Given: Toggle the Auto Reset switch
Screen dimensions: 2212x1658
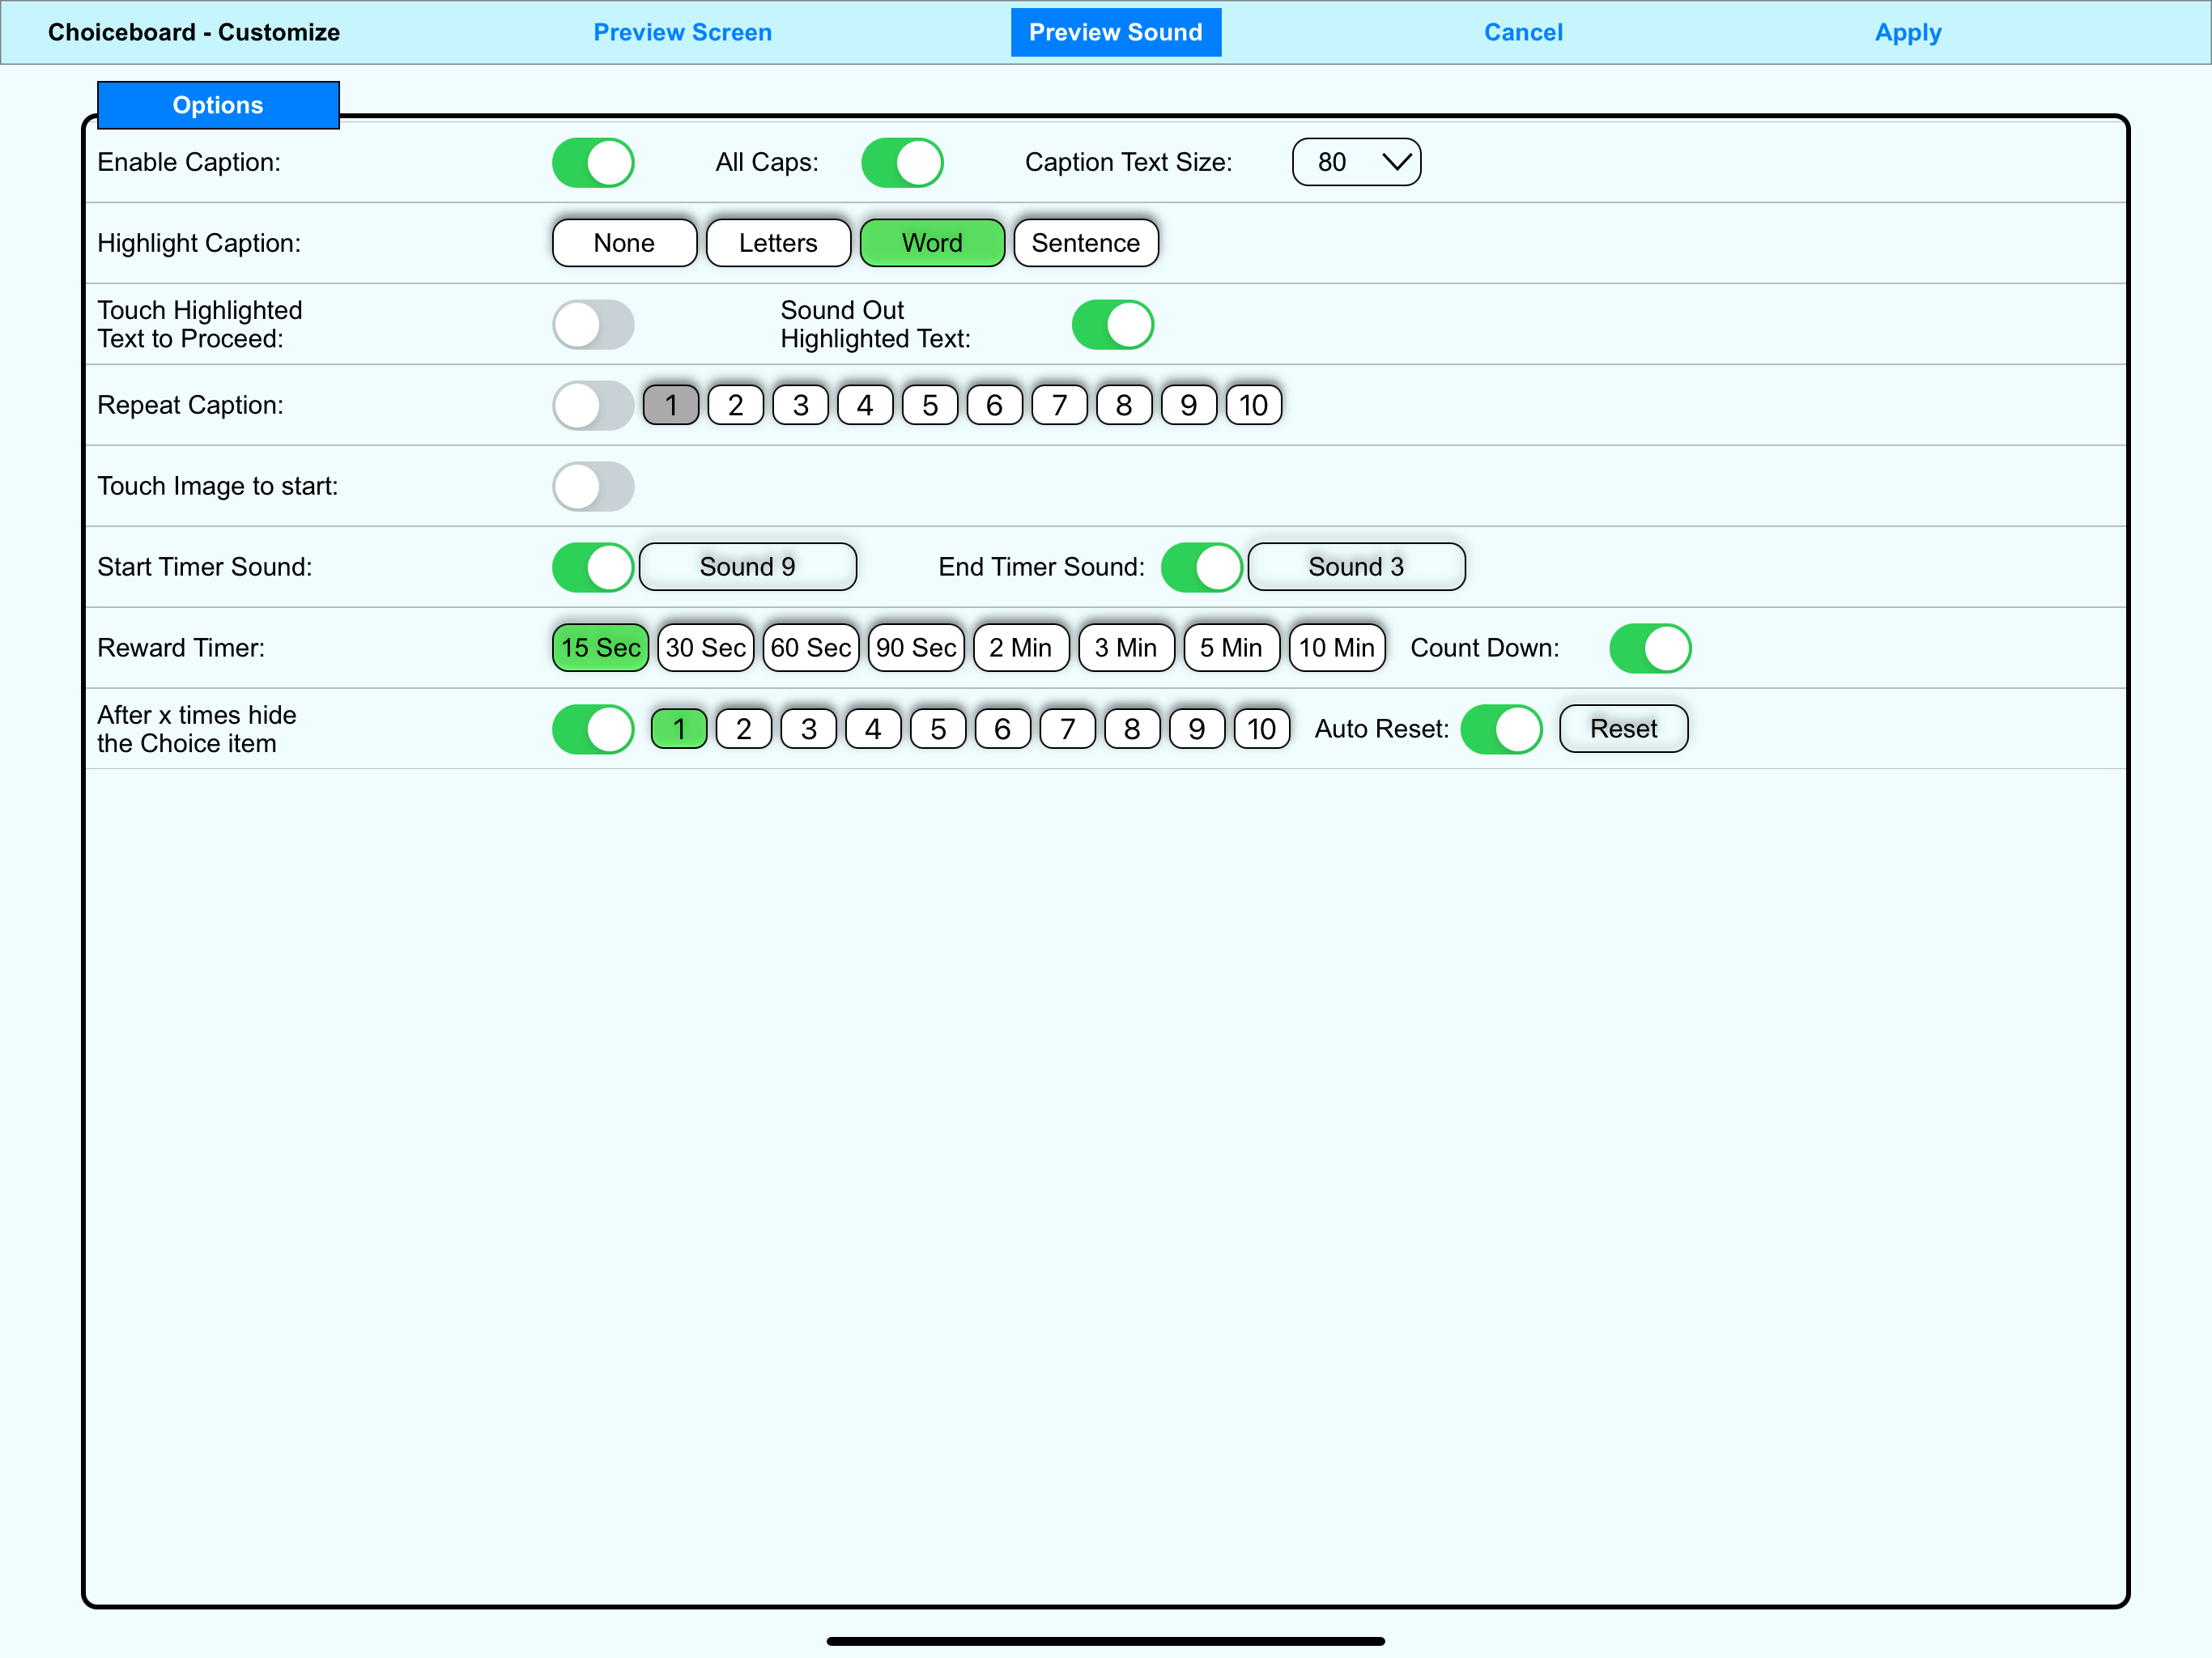Looking at the screenshot, I should pos(1502,729).
